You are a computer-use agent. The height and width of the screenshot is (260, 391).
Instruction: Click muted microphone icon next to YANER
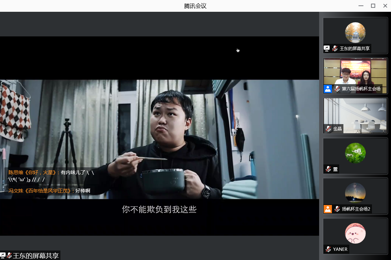328,249
